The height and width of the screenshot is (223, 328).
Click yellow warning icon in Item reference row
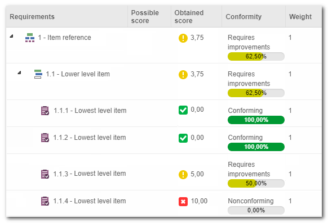pos(183,38)
